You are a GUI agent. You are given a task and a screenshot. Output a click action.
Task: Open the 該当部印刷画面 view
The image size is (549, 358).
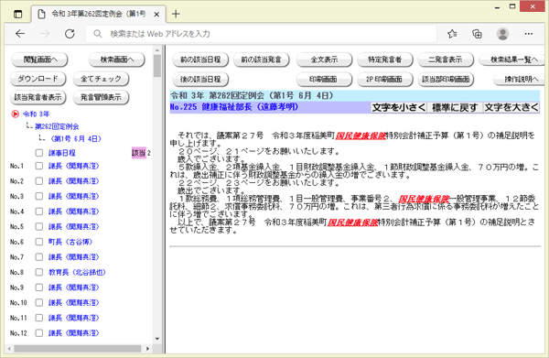[x=446, y=79]
